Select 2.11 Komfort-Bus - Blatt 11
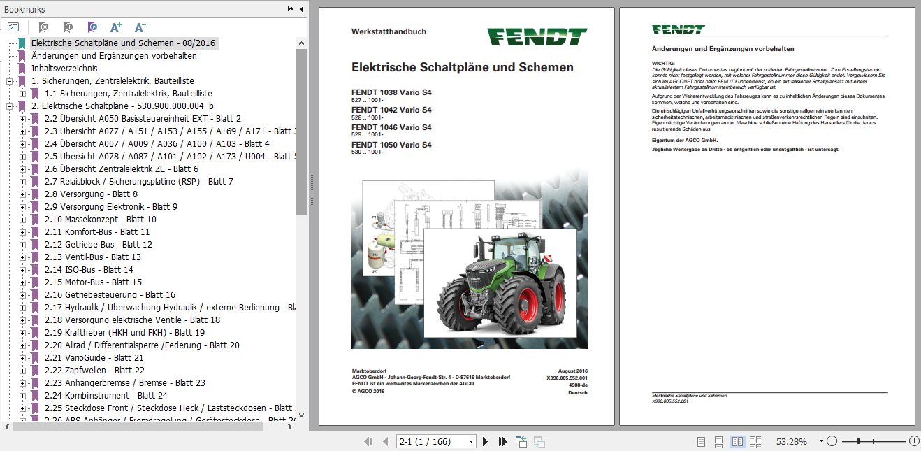This screenshot has height=451, width=921. click(97, 232)
